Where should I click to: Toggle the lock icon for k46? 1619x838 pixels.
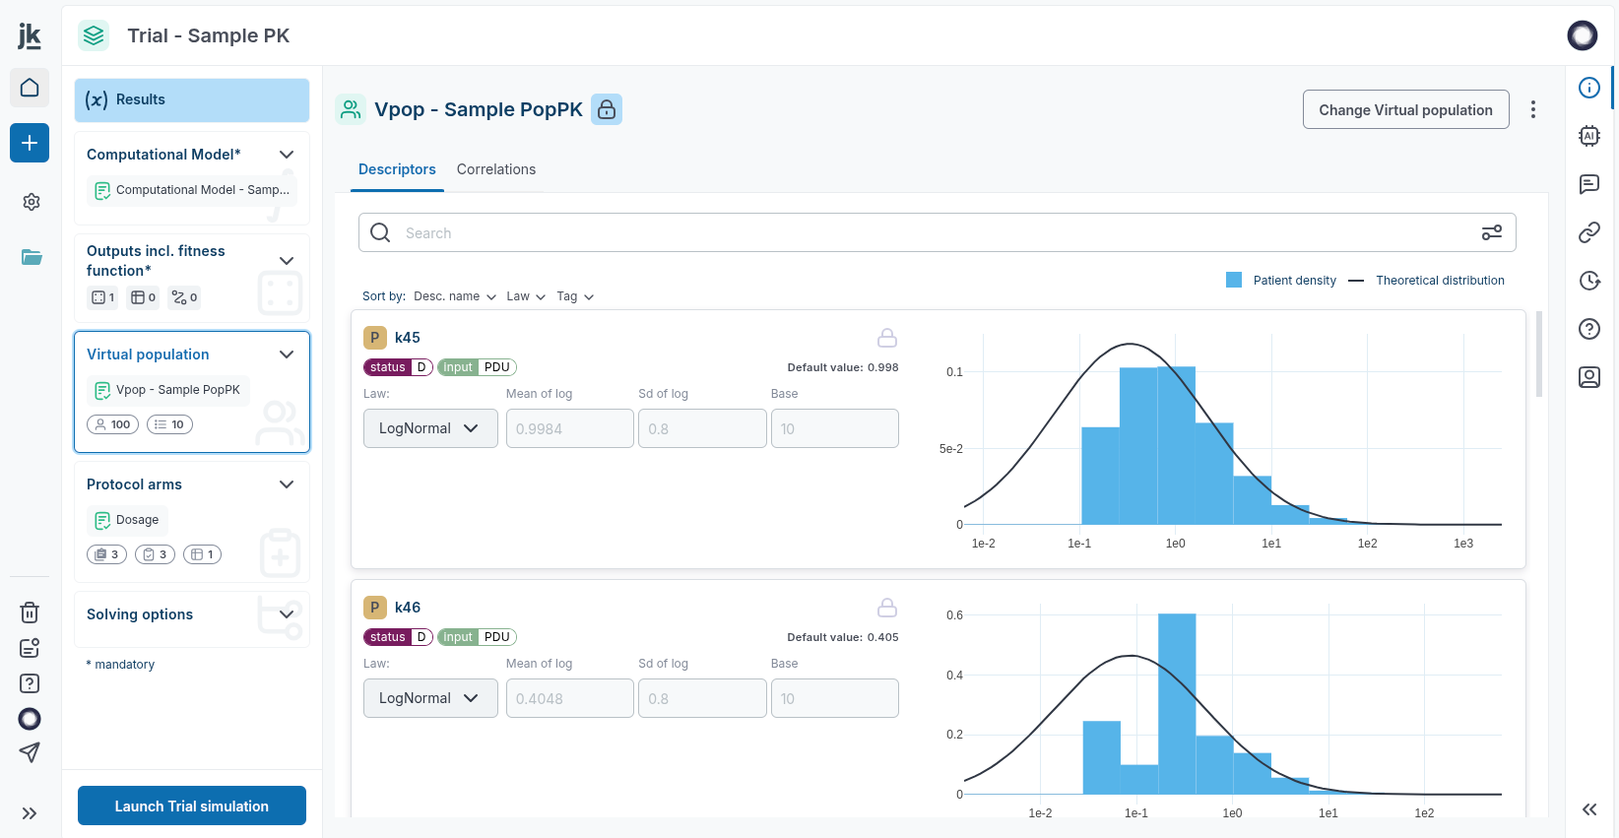pos(886,608)
